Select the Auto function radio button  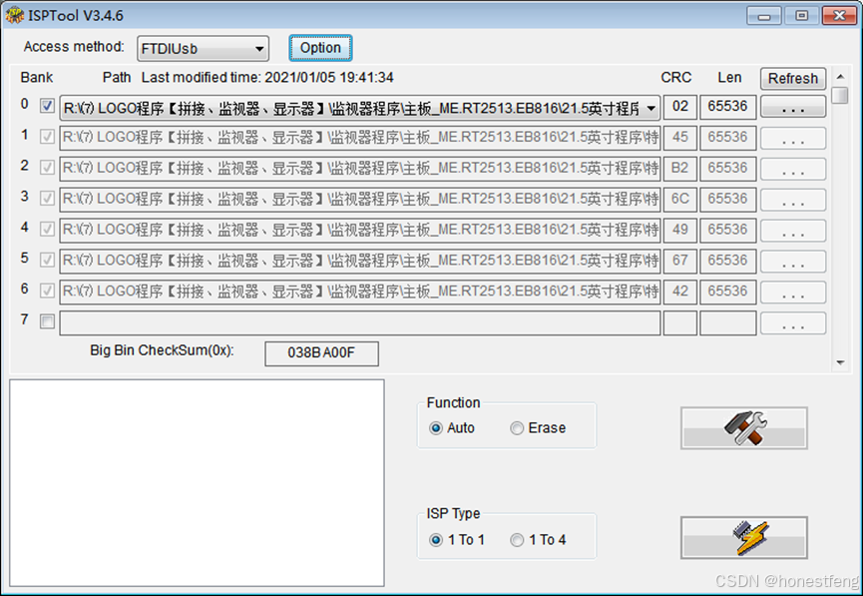[x=436, y=427]
